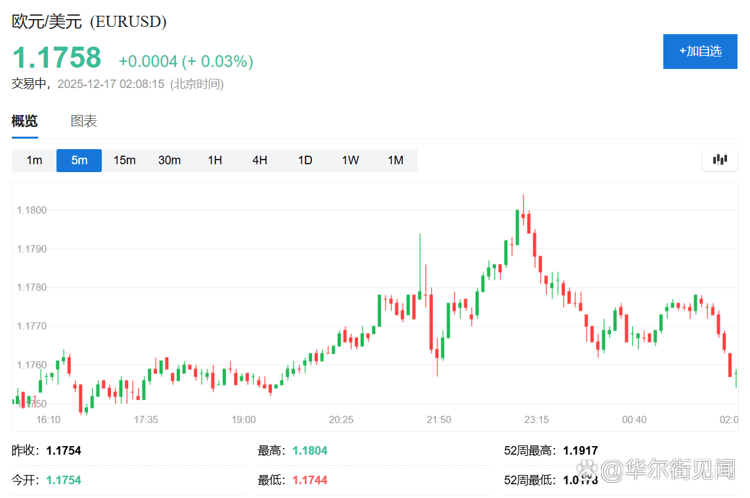
Task: Change chart to 4H timeframe
Action: (x=259, y=160)
